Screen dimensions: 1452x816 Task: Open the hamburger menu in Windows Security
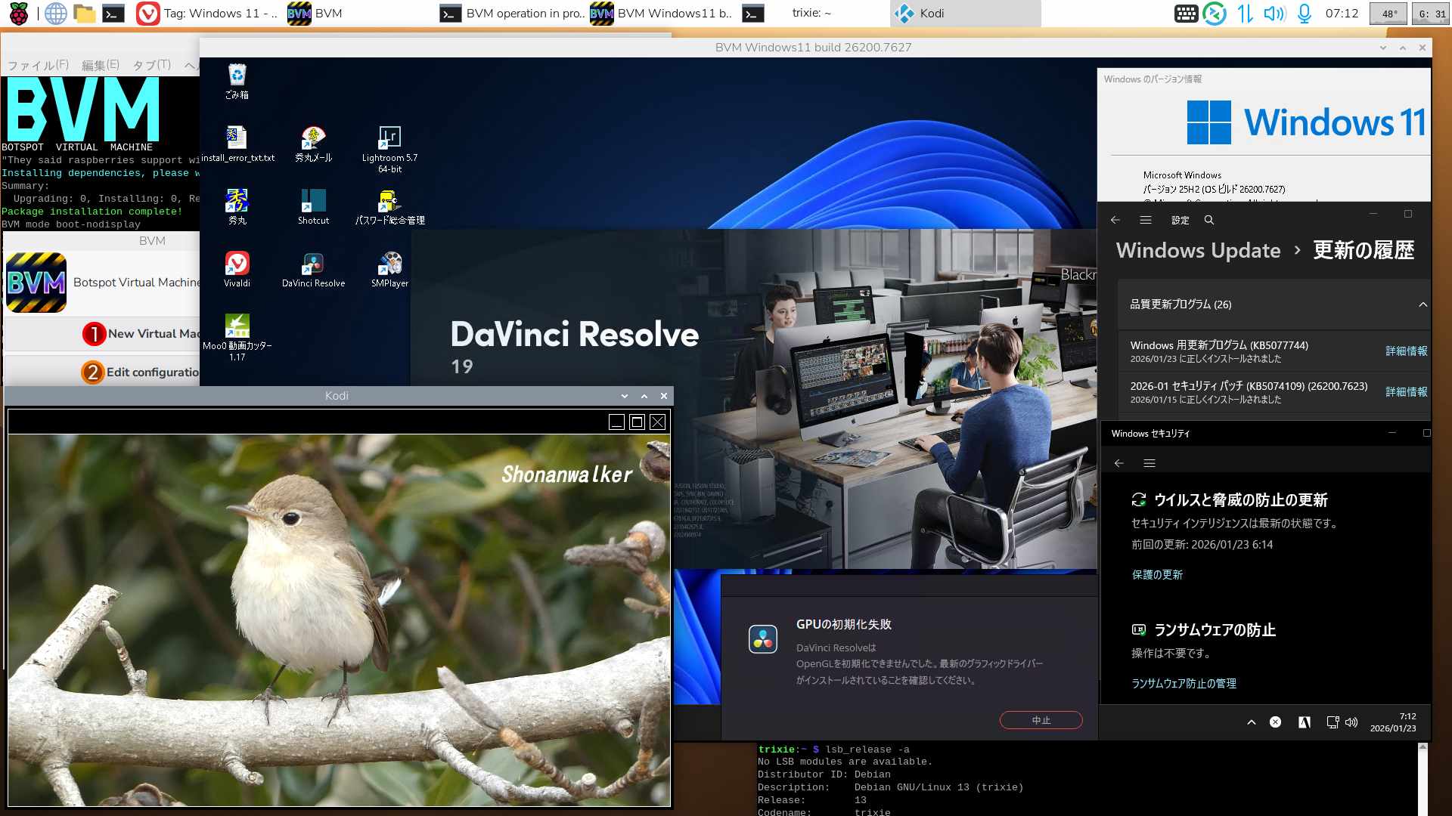pos(1149,463)
